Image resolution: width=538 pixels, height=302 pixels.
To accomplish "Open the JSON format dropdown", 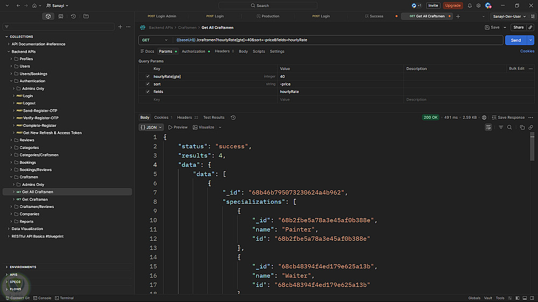I will coord(151,127).
